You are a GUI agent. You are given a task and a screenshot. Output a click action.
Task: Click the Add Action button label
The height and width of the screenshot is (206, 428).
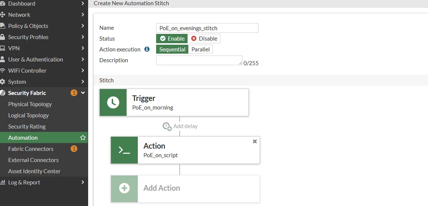(162, 188)
